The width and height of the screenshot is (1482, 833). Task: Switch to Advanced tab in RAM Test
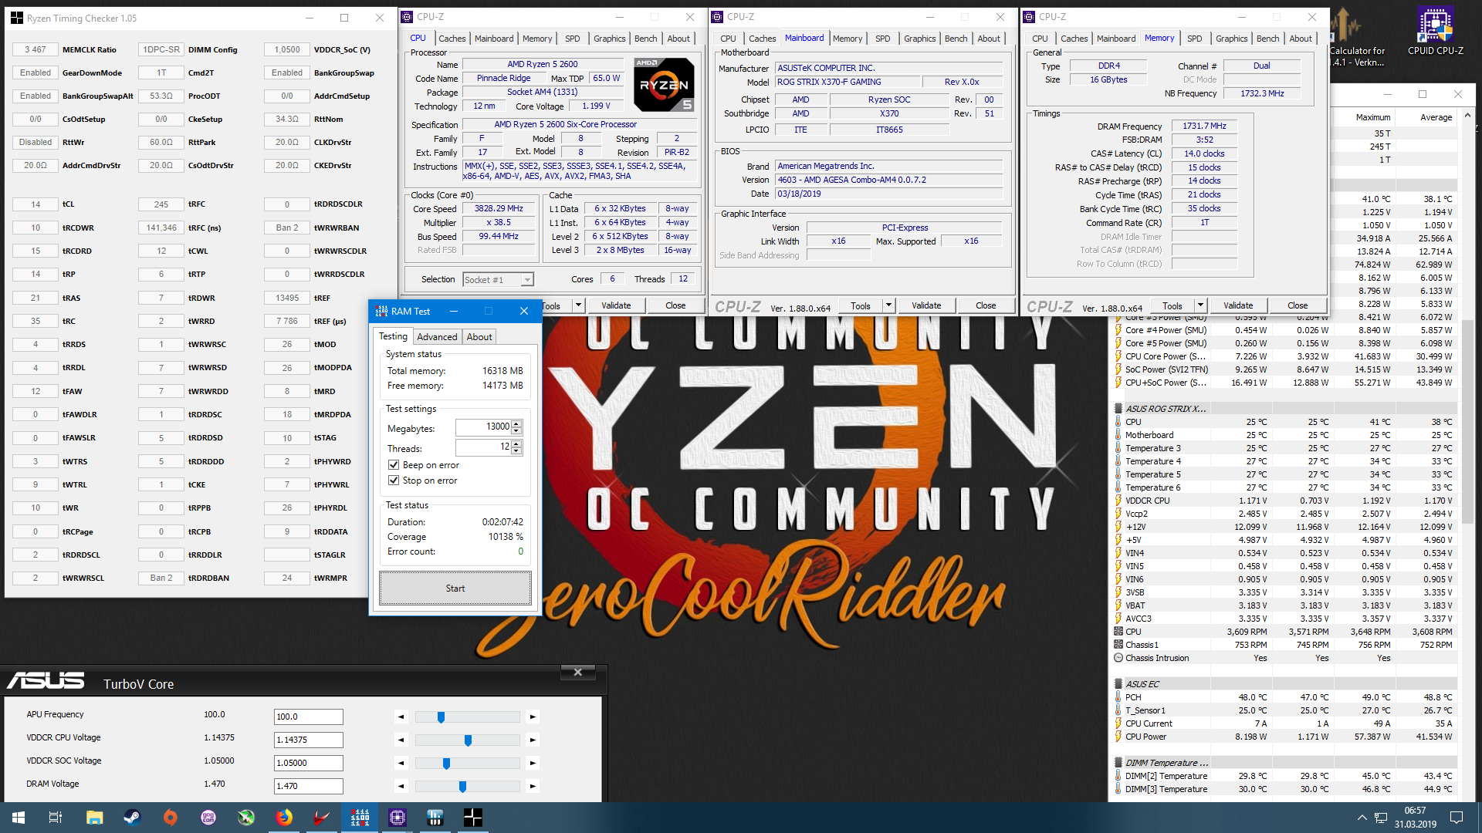(437, 337)
